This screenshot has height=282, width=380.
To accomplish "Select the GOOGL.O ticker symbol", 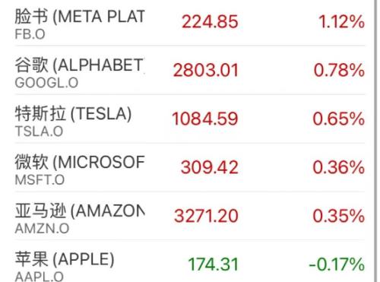I will [x=46, y=83].
